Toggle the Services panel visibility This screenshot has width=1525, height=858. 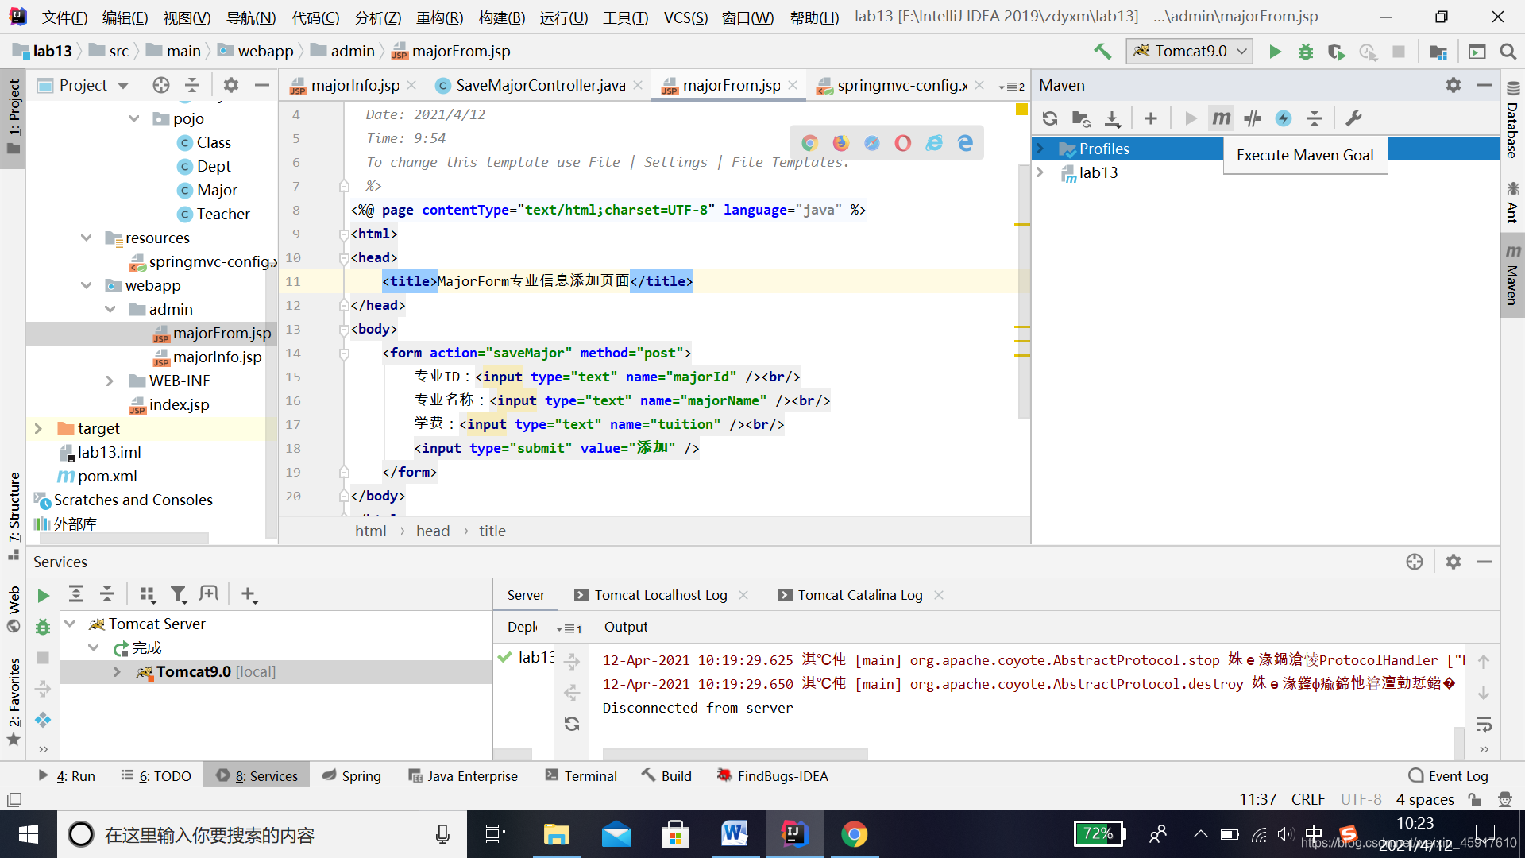[259, 775]
